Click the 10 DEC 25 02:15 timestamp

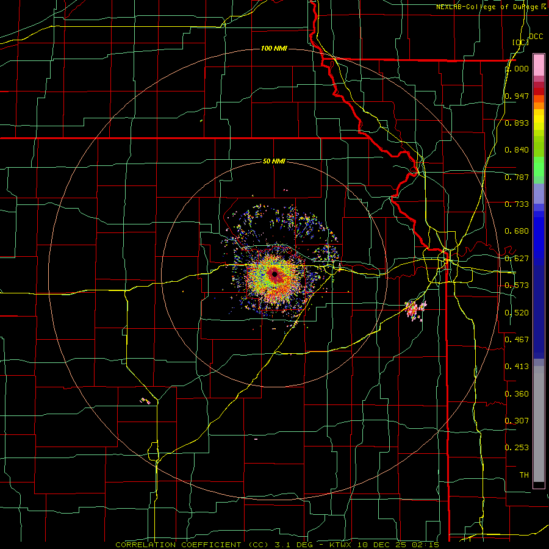[x=400, y=545]
